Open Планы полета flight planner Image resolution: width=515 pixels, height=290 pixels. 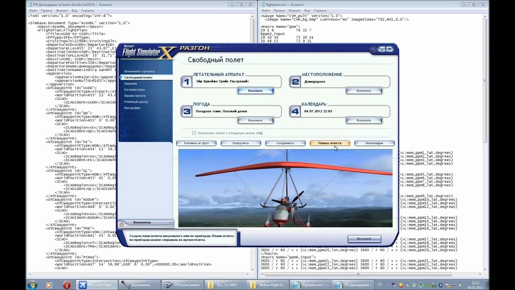330,143
